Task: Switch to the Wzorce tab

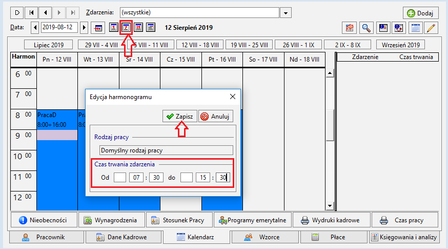Action: pyautogui.click(x=265, y=237)
